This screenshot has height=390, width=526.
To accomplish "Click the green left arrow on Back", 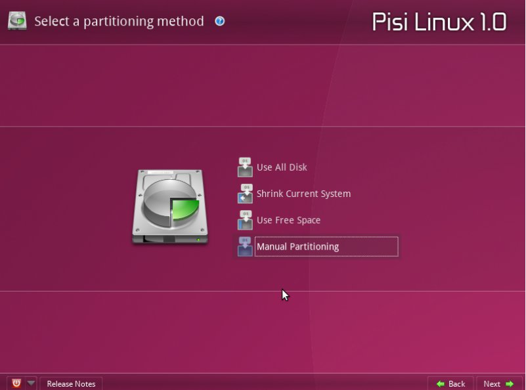I will click(440, 383).
